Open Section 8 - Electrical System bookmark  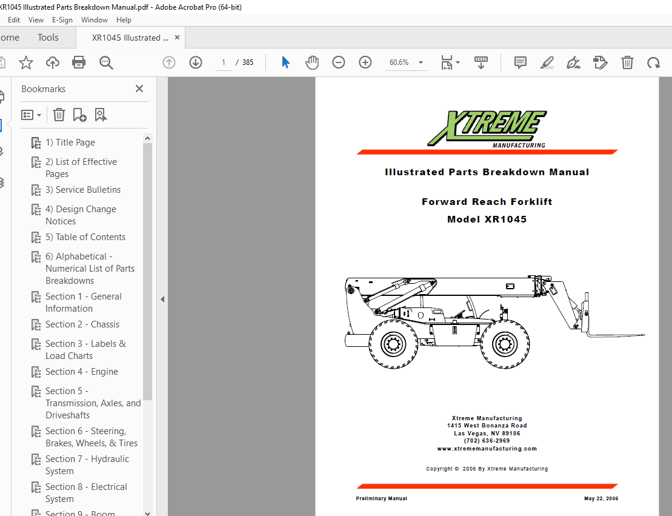click(86, 493)
